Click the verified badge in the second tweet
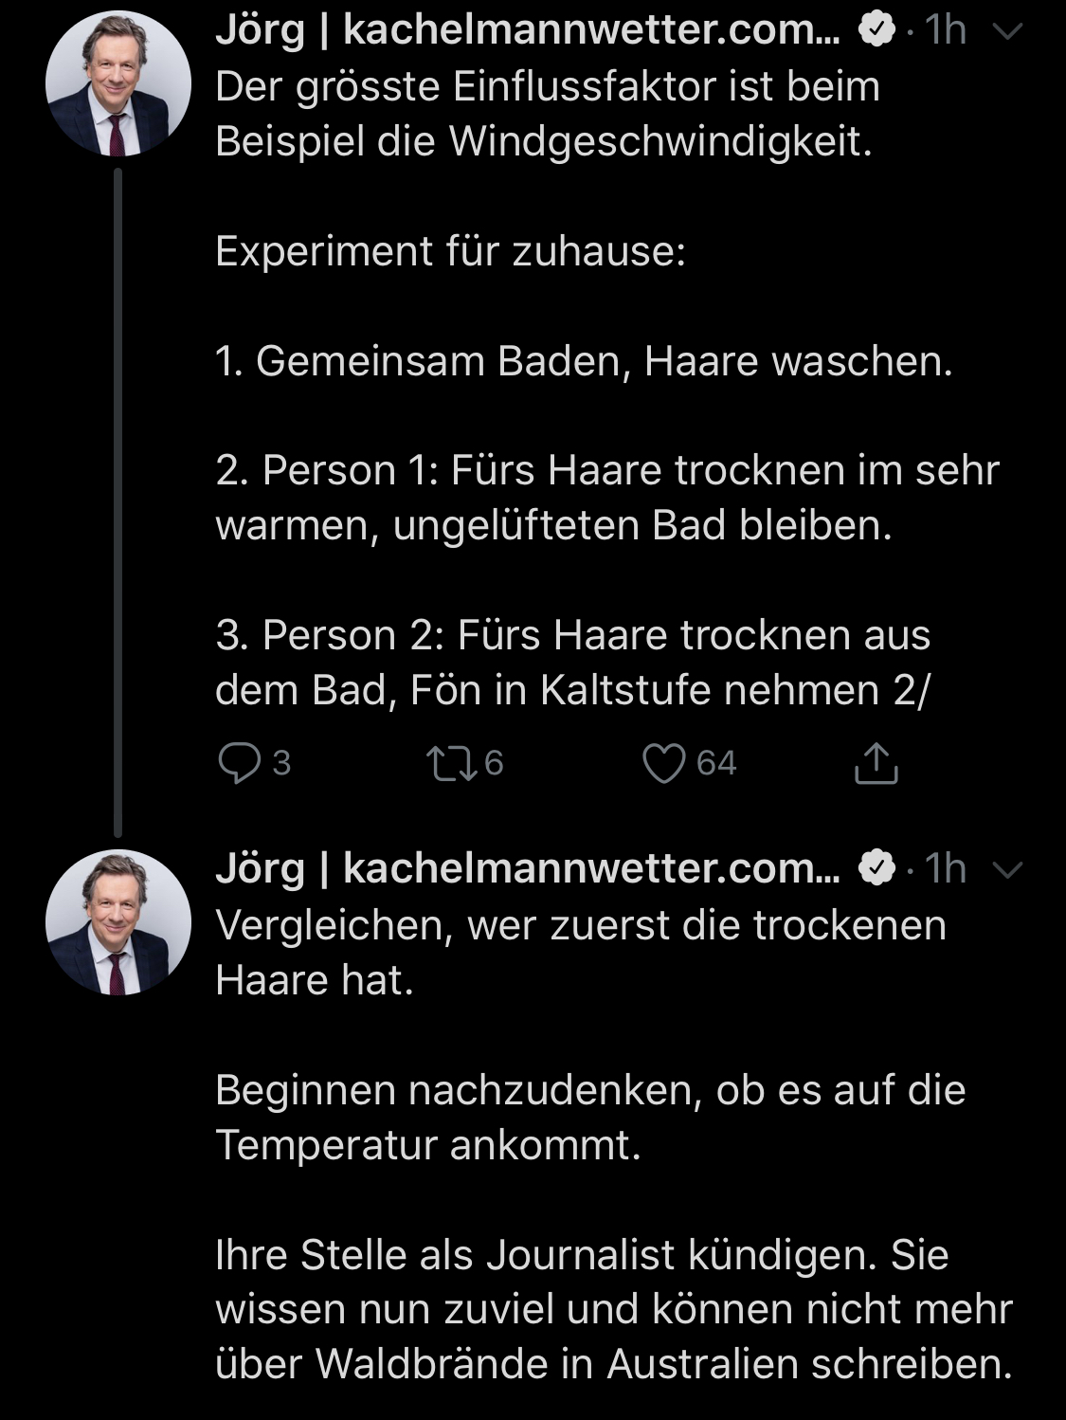1066x1420 pixels. [876, 868]
